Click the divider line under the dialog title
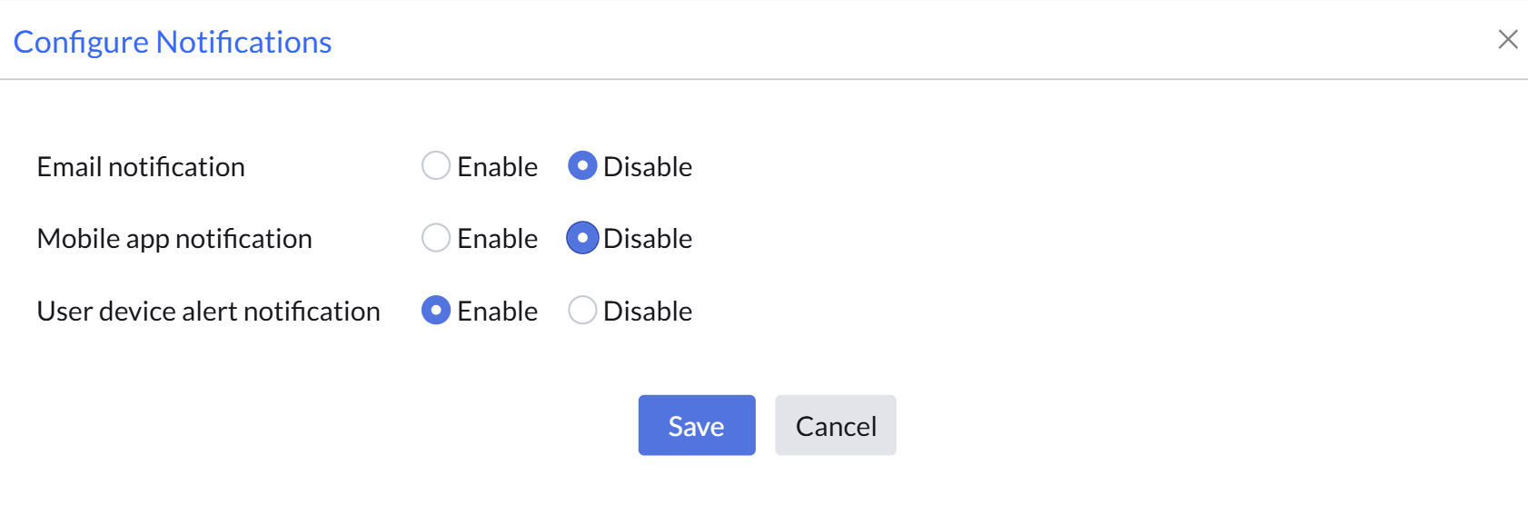 pyautogui.click(x=763, y=80)
